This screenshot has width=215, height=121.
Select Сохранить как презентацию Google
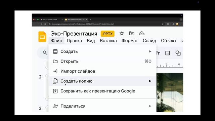coord(102,91)
